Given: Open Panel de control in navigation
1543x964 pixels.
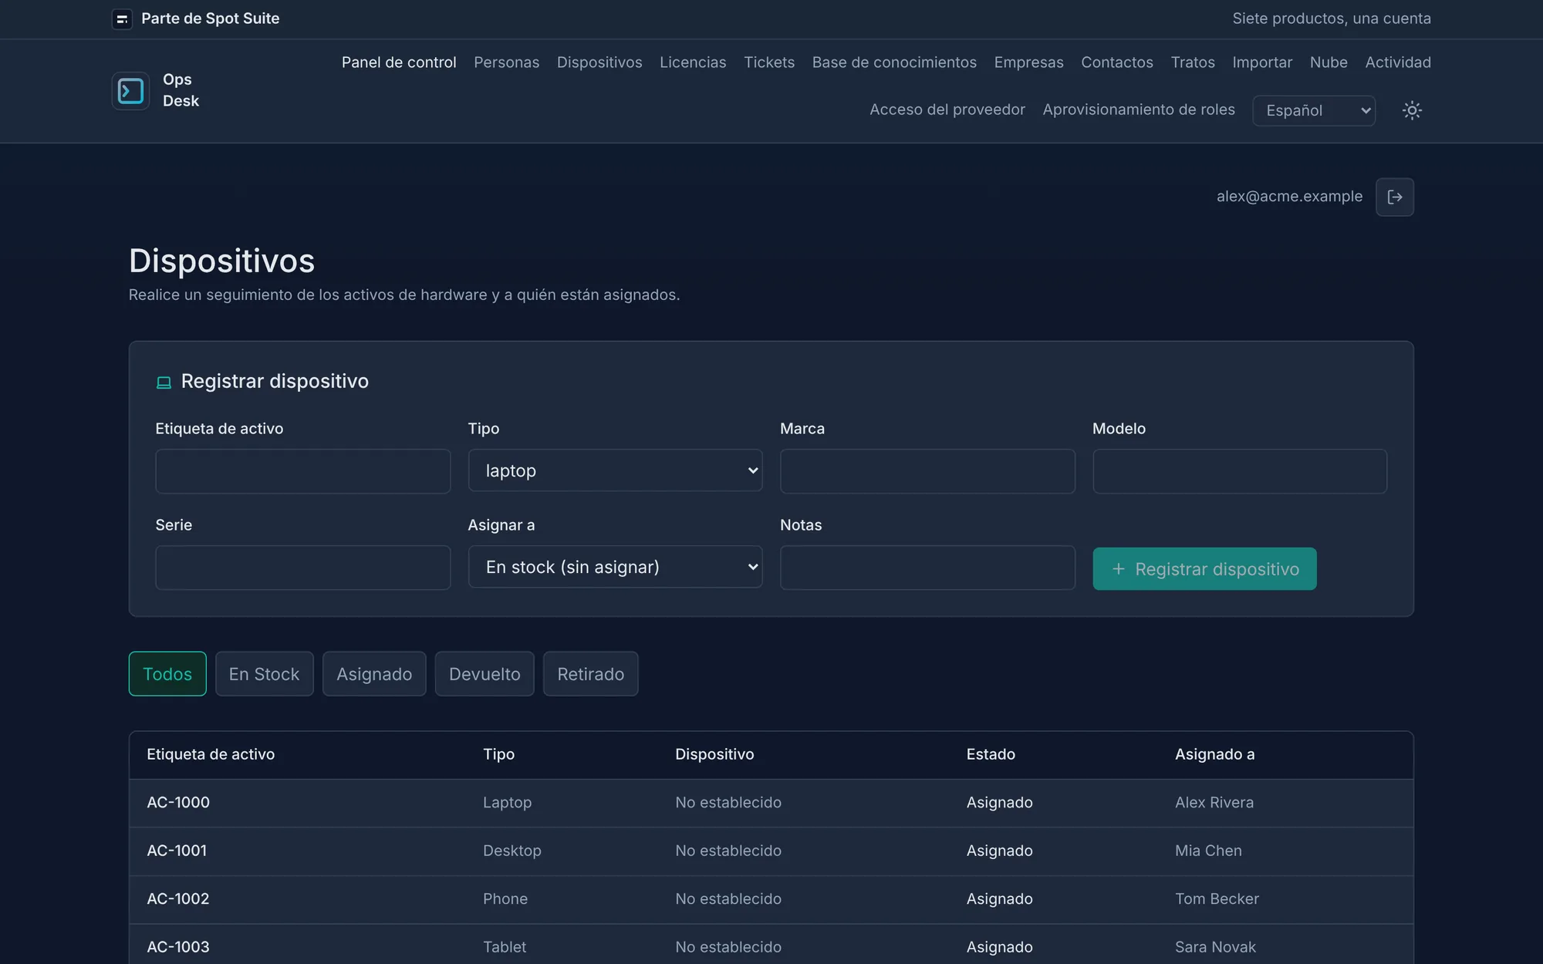Looking at the screenshot, I should (x=399, y=62).
